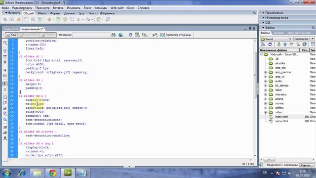Open the Вставить insert bar menu

click(12, 13)
